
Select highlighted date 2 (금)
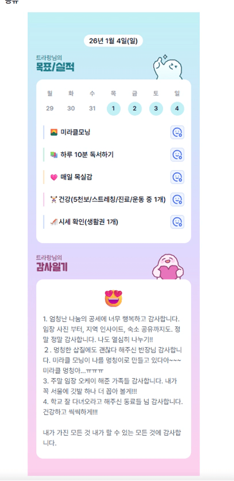tap(135, 109)
